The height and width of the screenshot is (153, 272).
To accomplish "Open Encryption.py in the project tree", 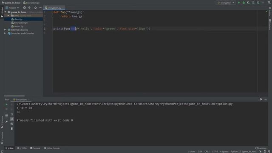I will pyautogui.click(x=21, y=23).
